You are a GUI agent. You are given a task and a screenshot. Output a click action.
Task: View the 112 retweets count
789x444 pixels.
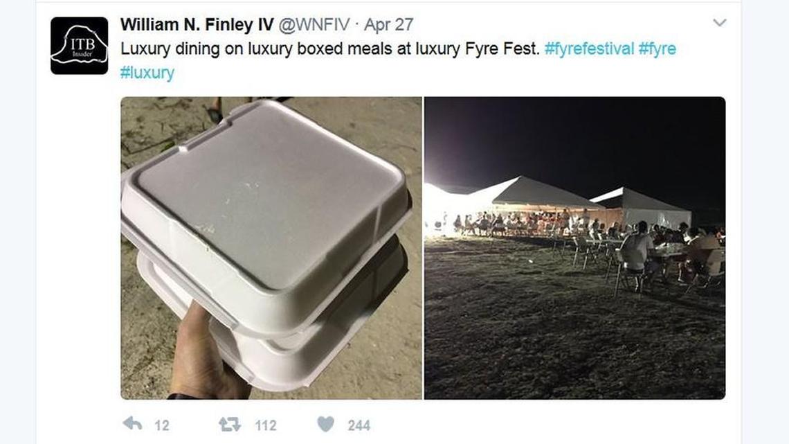(x=266, y=426)
